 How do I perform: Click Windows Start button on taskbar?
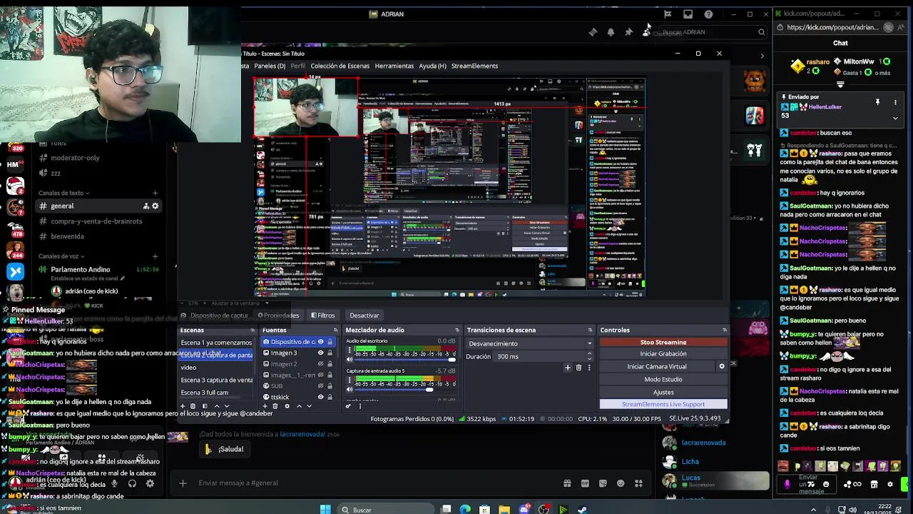click(325, 510)
